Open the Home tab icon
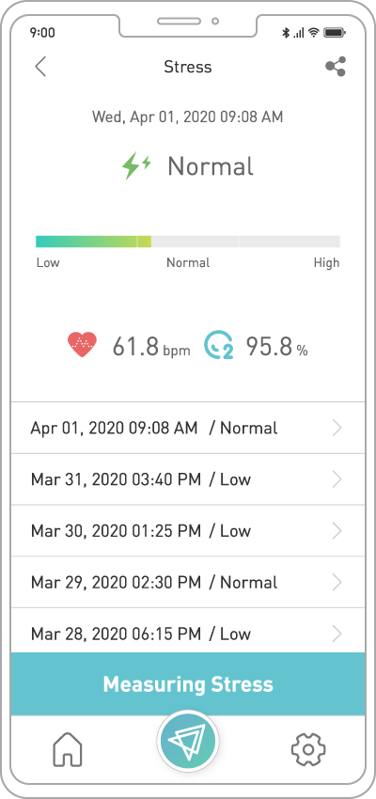The height and width of the screenshot is (799, 376). pyautogui.click(x=68, y=749)
